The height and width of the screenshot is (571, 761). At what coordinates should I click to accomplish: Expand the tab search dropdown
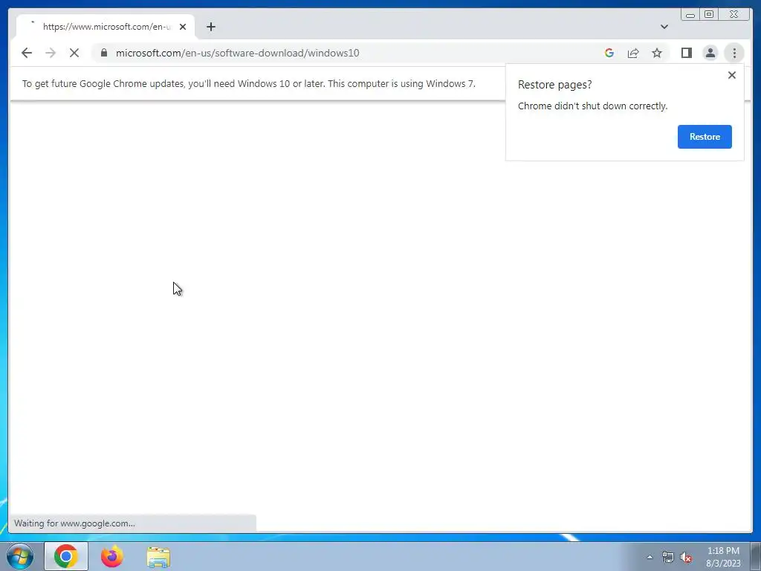[664, 27]
